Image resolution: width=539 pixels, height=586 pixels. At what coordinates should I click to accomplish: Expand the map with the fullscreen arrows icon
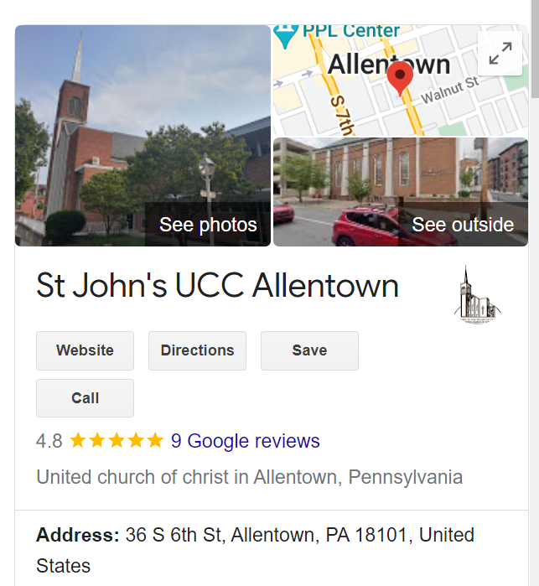point(500,54)
